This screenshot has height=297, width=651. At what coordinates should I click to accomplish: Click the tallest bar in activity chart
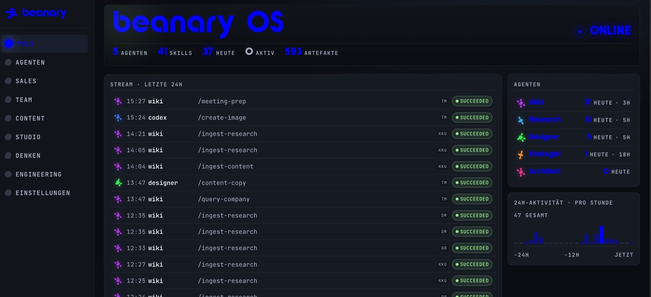602,235
